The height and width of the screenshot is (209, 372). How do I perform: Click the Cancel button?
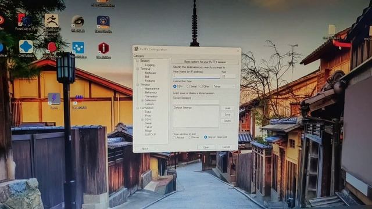[x=226, y=147]
